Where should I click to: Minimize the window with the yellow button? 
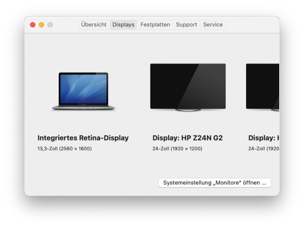[x=42, y=25]
